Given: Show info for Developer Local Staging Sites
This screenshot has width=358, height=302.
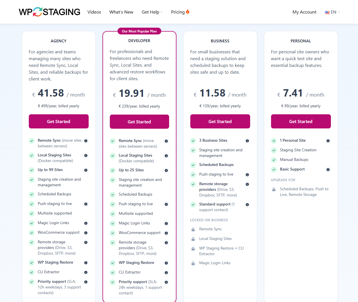Looking at the screenshot, I should (166, 156).
